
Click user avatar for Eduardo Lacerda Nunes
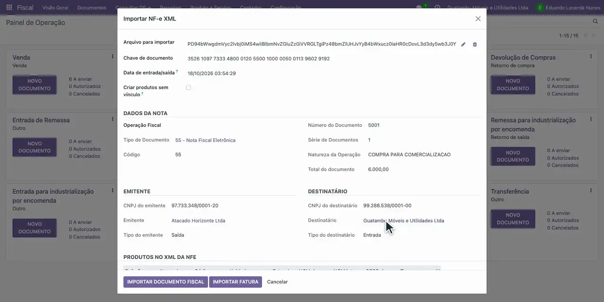tap(540, 8)
